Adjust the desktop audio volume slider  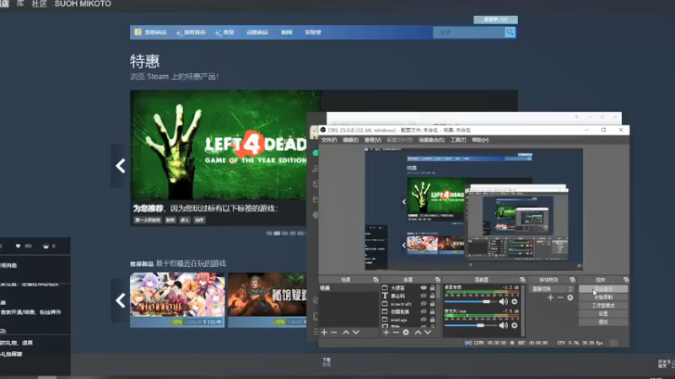471,302
